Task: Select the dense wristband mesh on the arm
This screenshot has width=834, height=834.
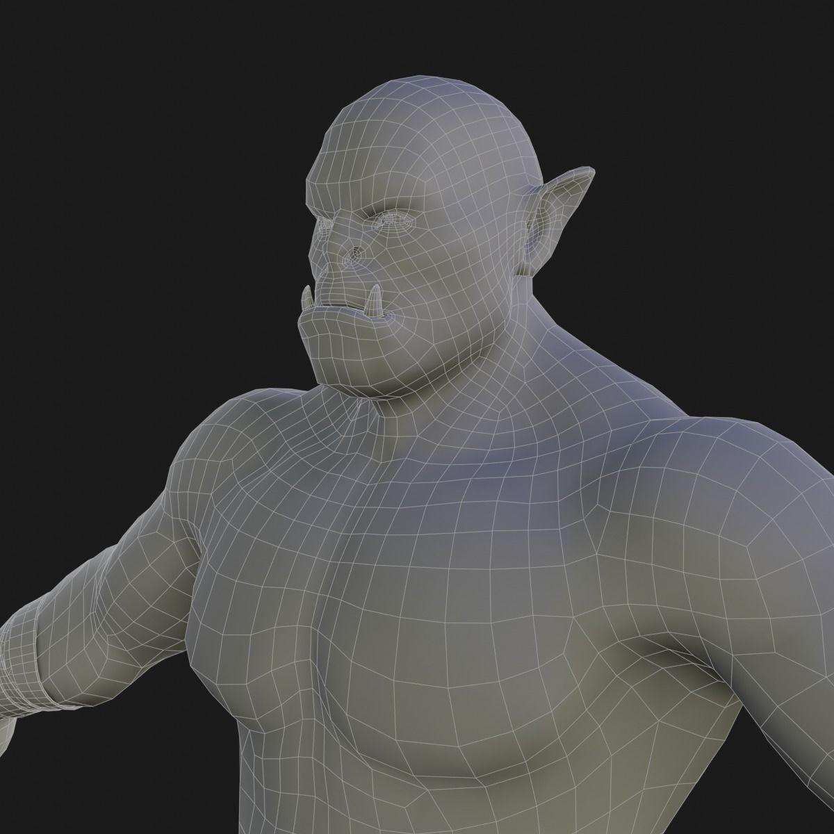Action: coord(22,664)
